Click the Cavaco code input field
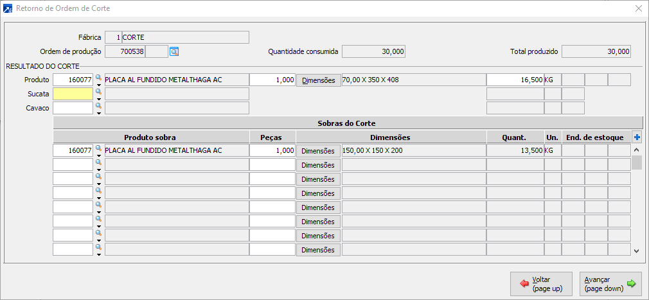649x300 pixels. pyautogui.click(x=73, y=108)
